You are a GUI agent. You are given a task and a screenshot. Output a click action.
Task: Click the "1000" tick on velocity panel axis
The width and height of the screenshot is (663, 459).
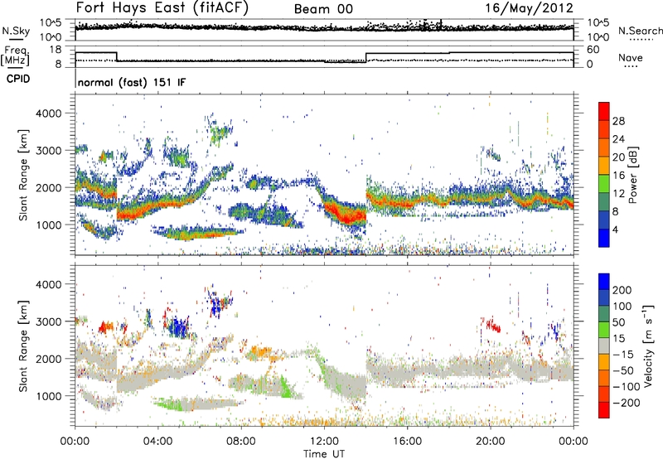[x=49, y=396]
